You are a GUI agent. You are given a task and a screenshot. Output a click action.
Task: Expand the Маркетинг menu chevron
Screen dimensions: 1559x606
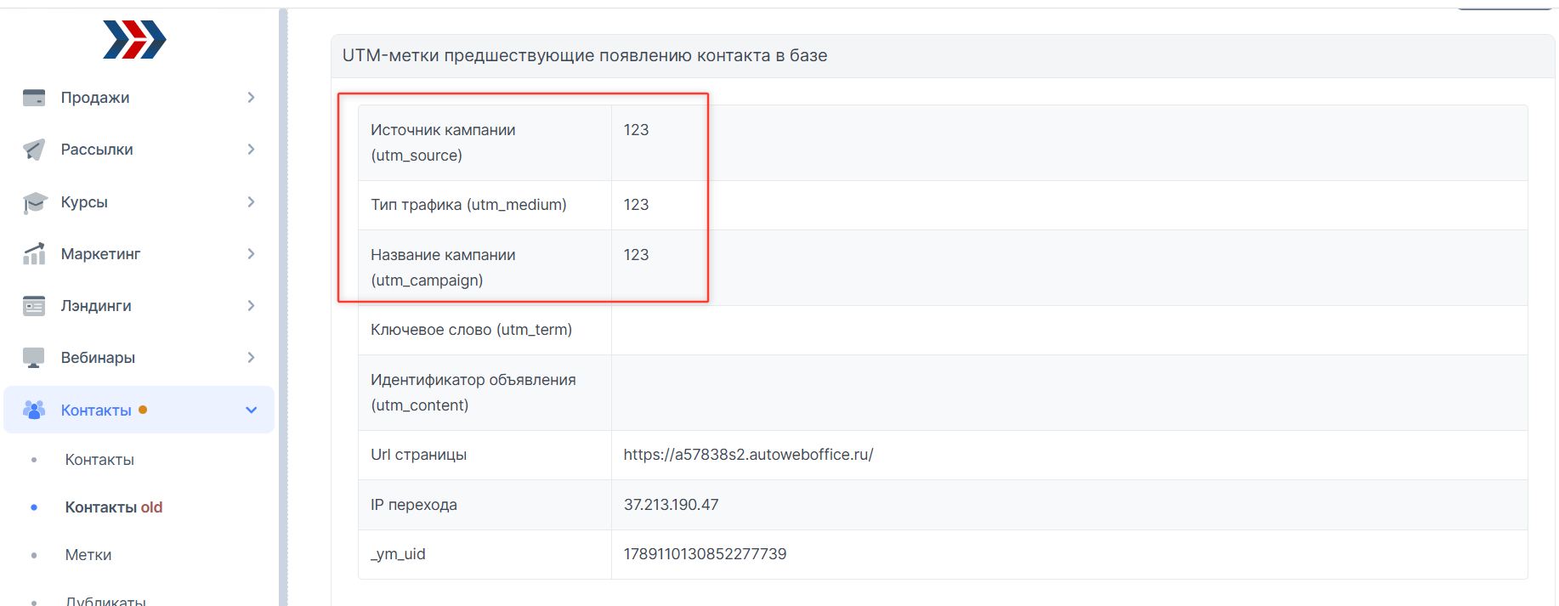pyautogui.click(x=251, y=253)
